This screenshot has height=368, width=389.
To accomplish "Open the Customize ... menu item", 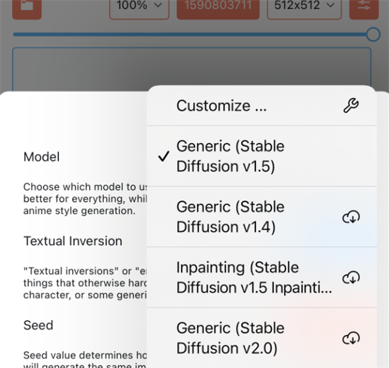I will [222, 106].
